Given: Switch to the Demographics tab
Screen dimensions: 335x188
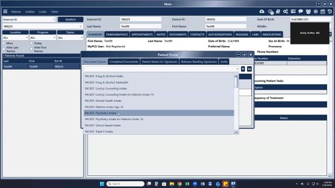Looking at the screenshot, I should click(117, 34).
